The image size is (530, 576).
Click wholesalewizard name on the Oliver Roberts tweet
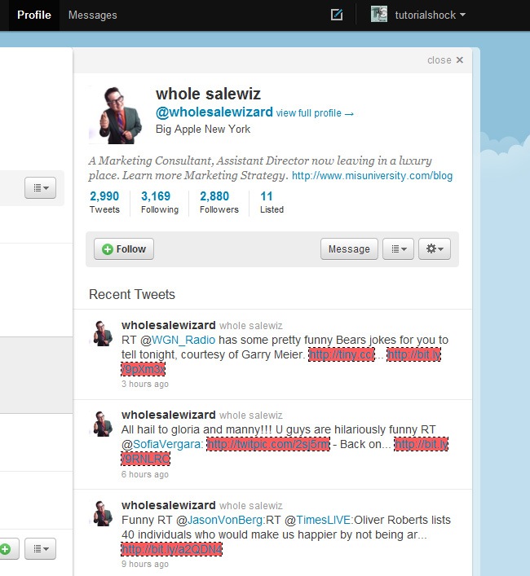pyautogui.click(x=169, y=505)
